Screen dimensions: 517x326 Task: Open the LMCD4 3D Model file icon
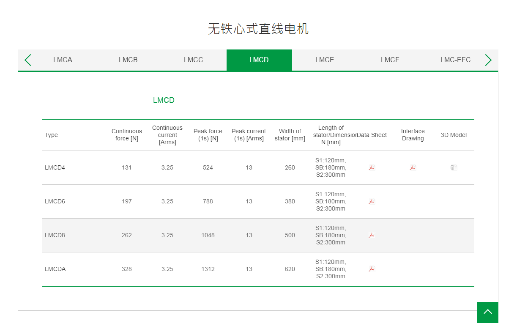click(x=453, y=167)
